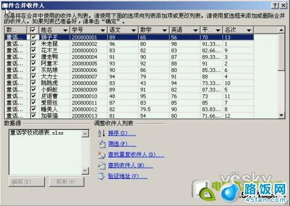Click the help question mark button
Image resolution: width=290 pixels, height=206 pixels.
[274, 4]
